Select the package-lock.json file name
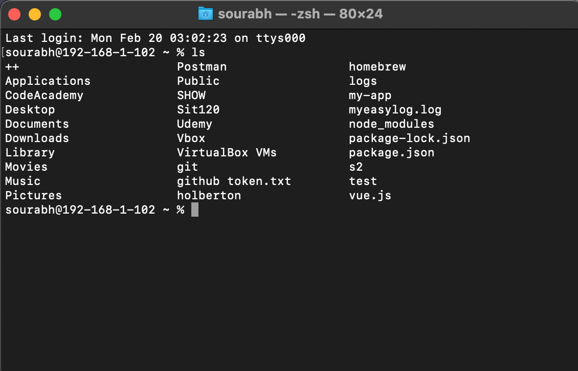Image resolution: width=578 pixels, height=371 pixels. (x=409, y=138)
